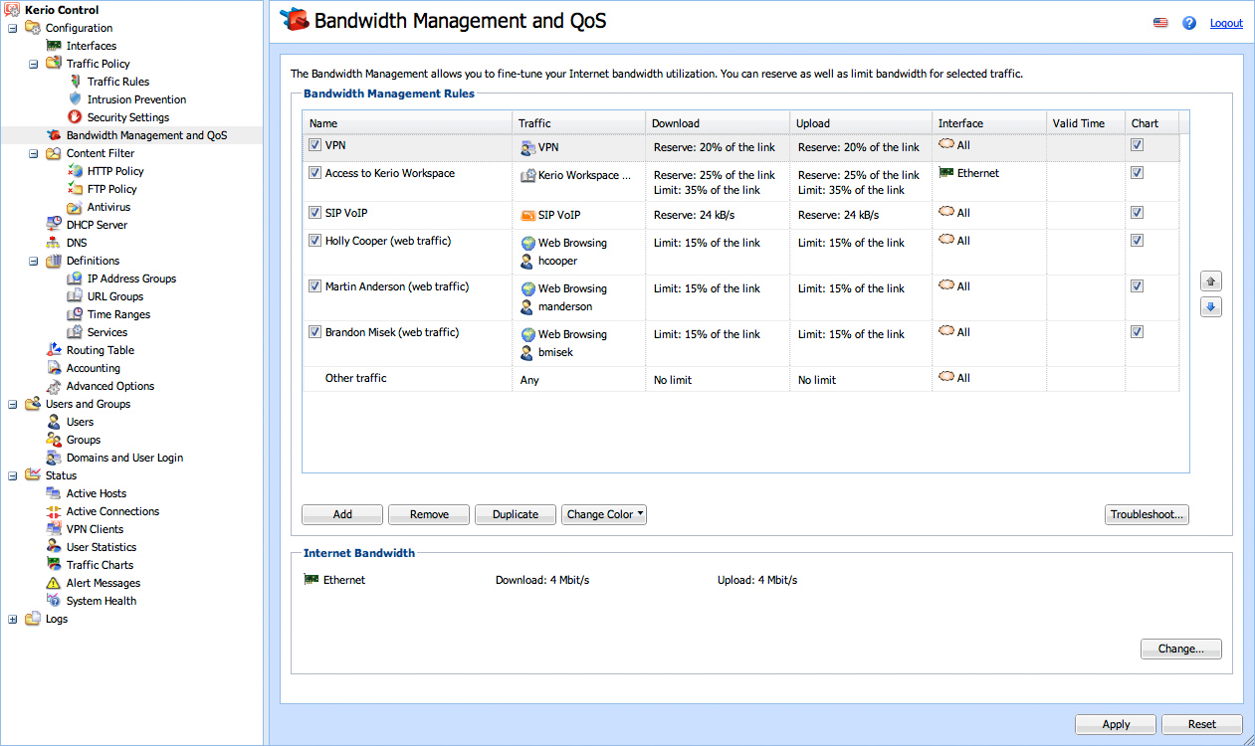
Task: Open the Change Color dropdown
Action: (604, 514)
